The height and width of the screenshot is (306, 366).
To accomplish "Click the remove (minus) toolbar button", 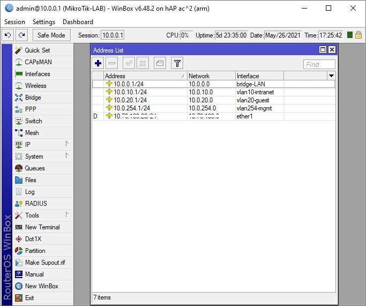I will pyautogui.click(x=112, y=63).
